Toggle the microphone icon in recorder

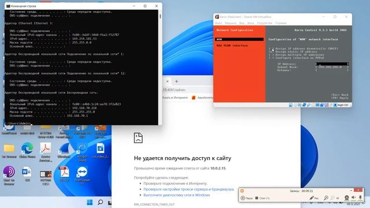coord(360,198)
